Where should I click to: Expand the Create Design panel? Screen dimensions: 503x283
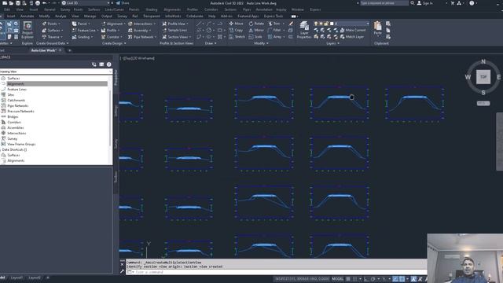coord(113,43)
